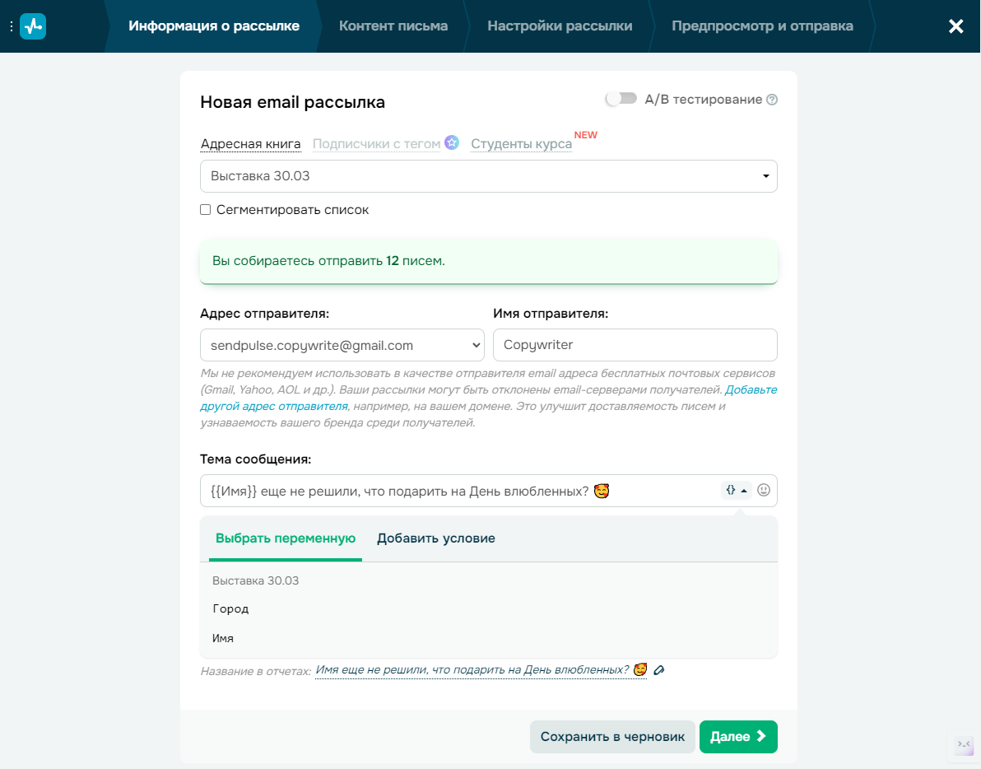Click the star icon next to Подписчики с тегом

[x=452, y=142]
